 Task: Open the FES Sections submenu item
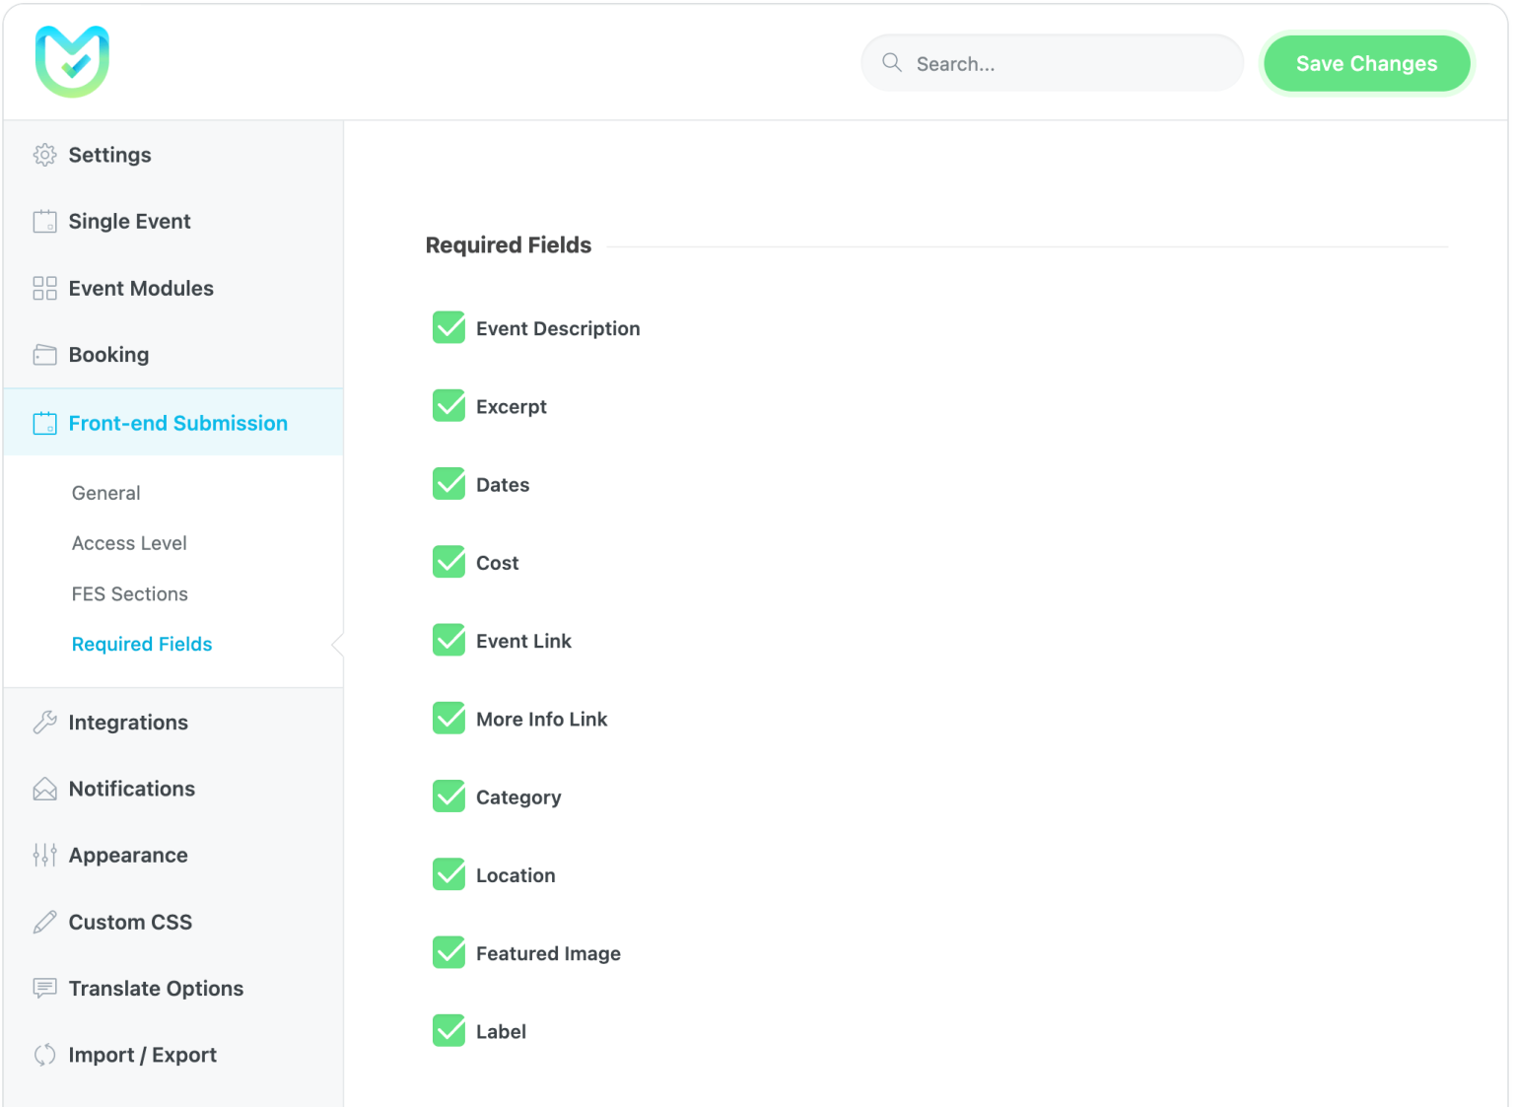[129, 594]
